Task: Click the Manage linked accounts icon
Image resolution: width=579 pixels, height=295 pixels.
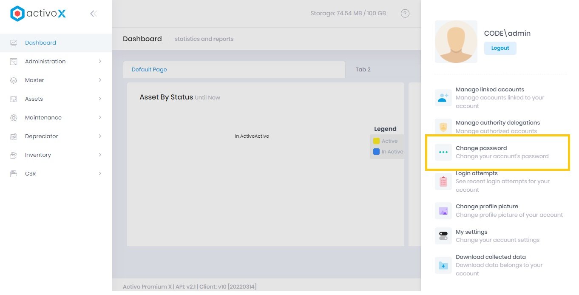Action: pyautogui.click(x=443, y=98)
